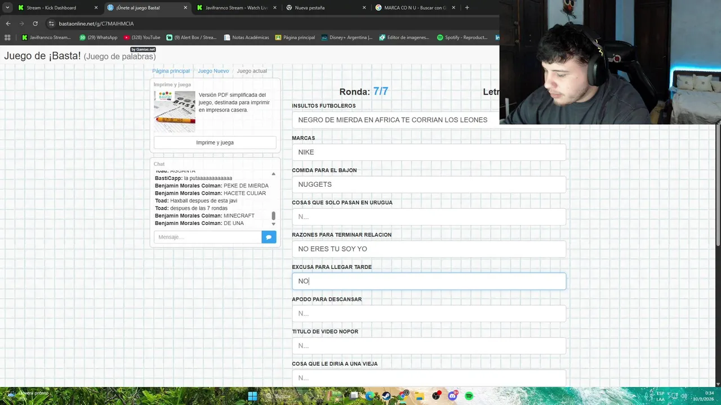
Task: Switch to MARCA CO N U Google search tab
Action: 415,8
